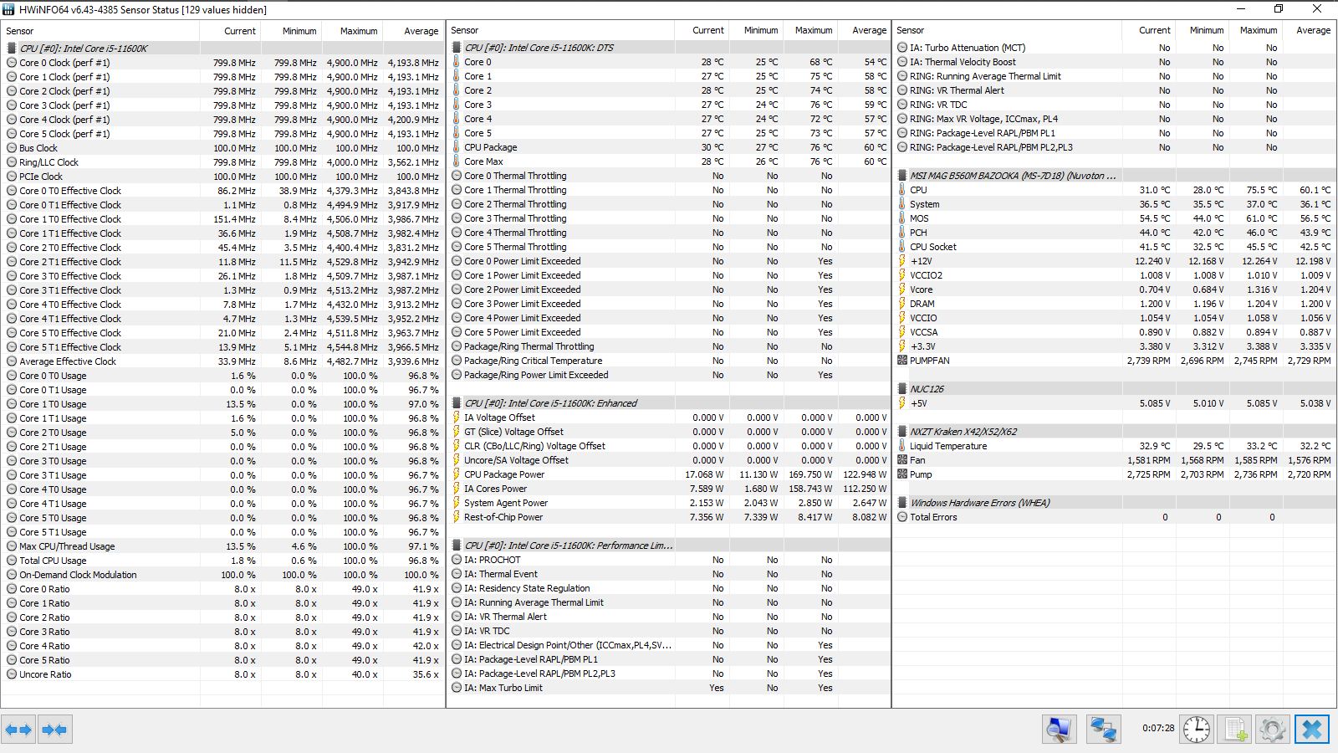Select the CPU Package temperature thermometer icon
Screen dimensions: 1338x753
tap(457, 147)
